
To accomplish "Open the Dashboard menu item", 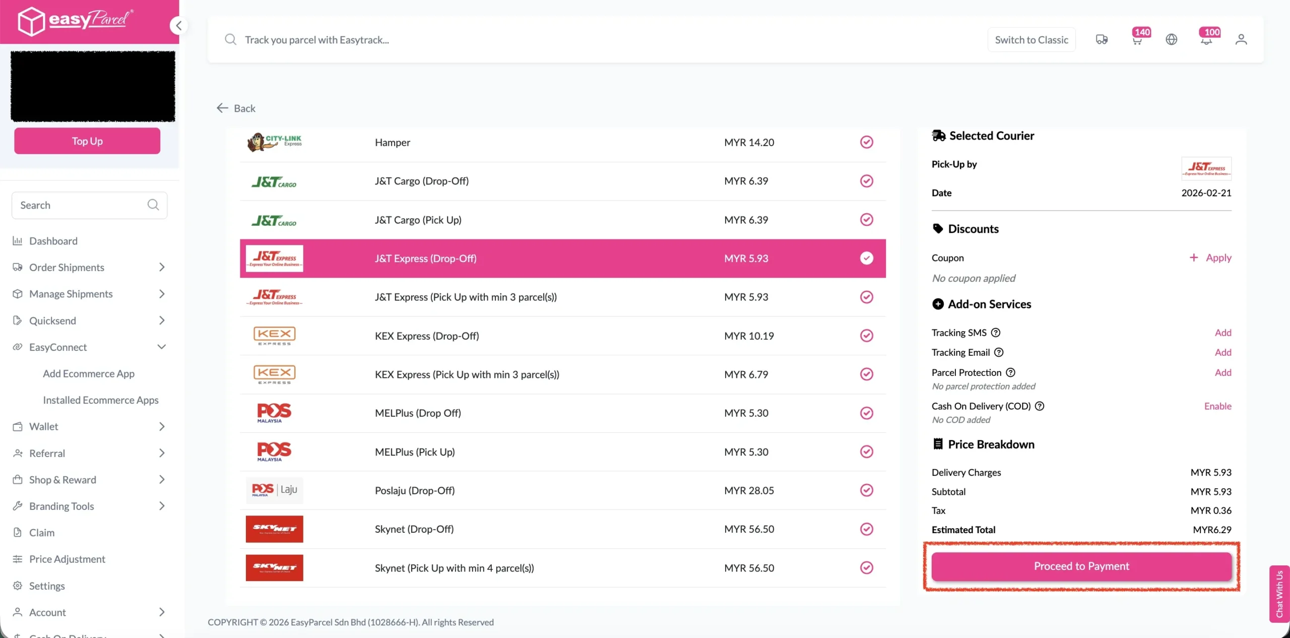I will [53, 241].
